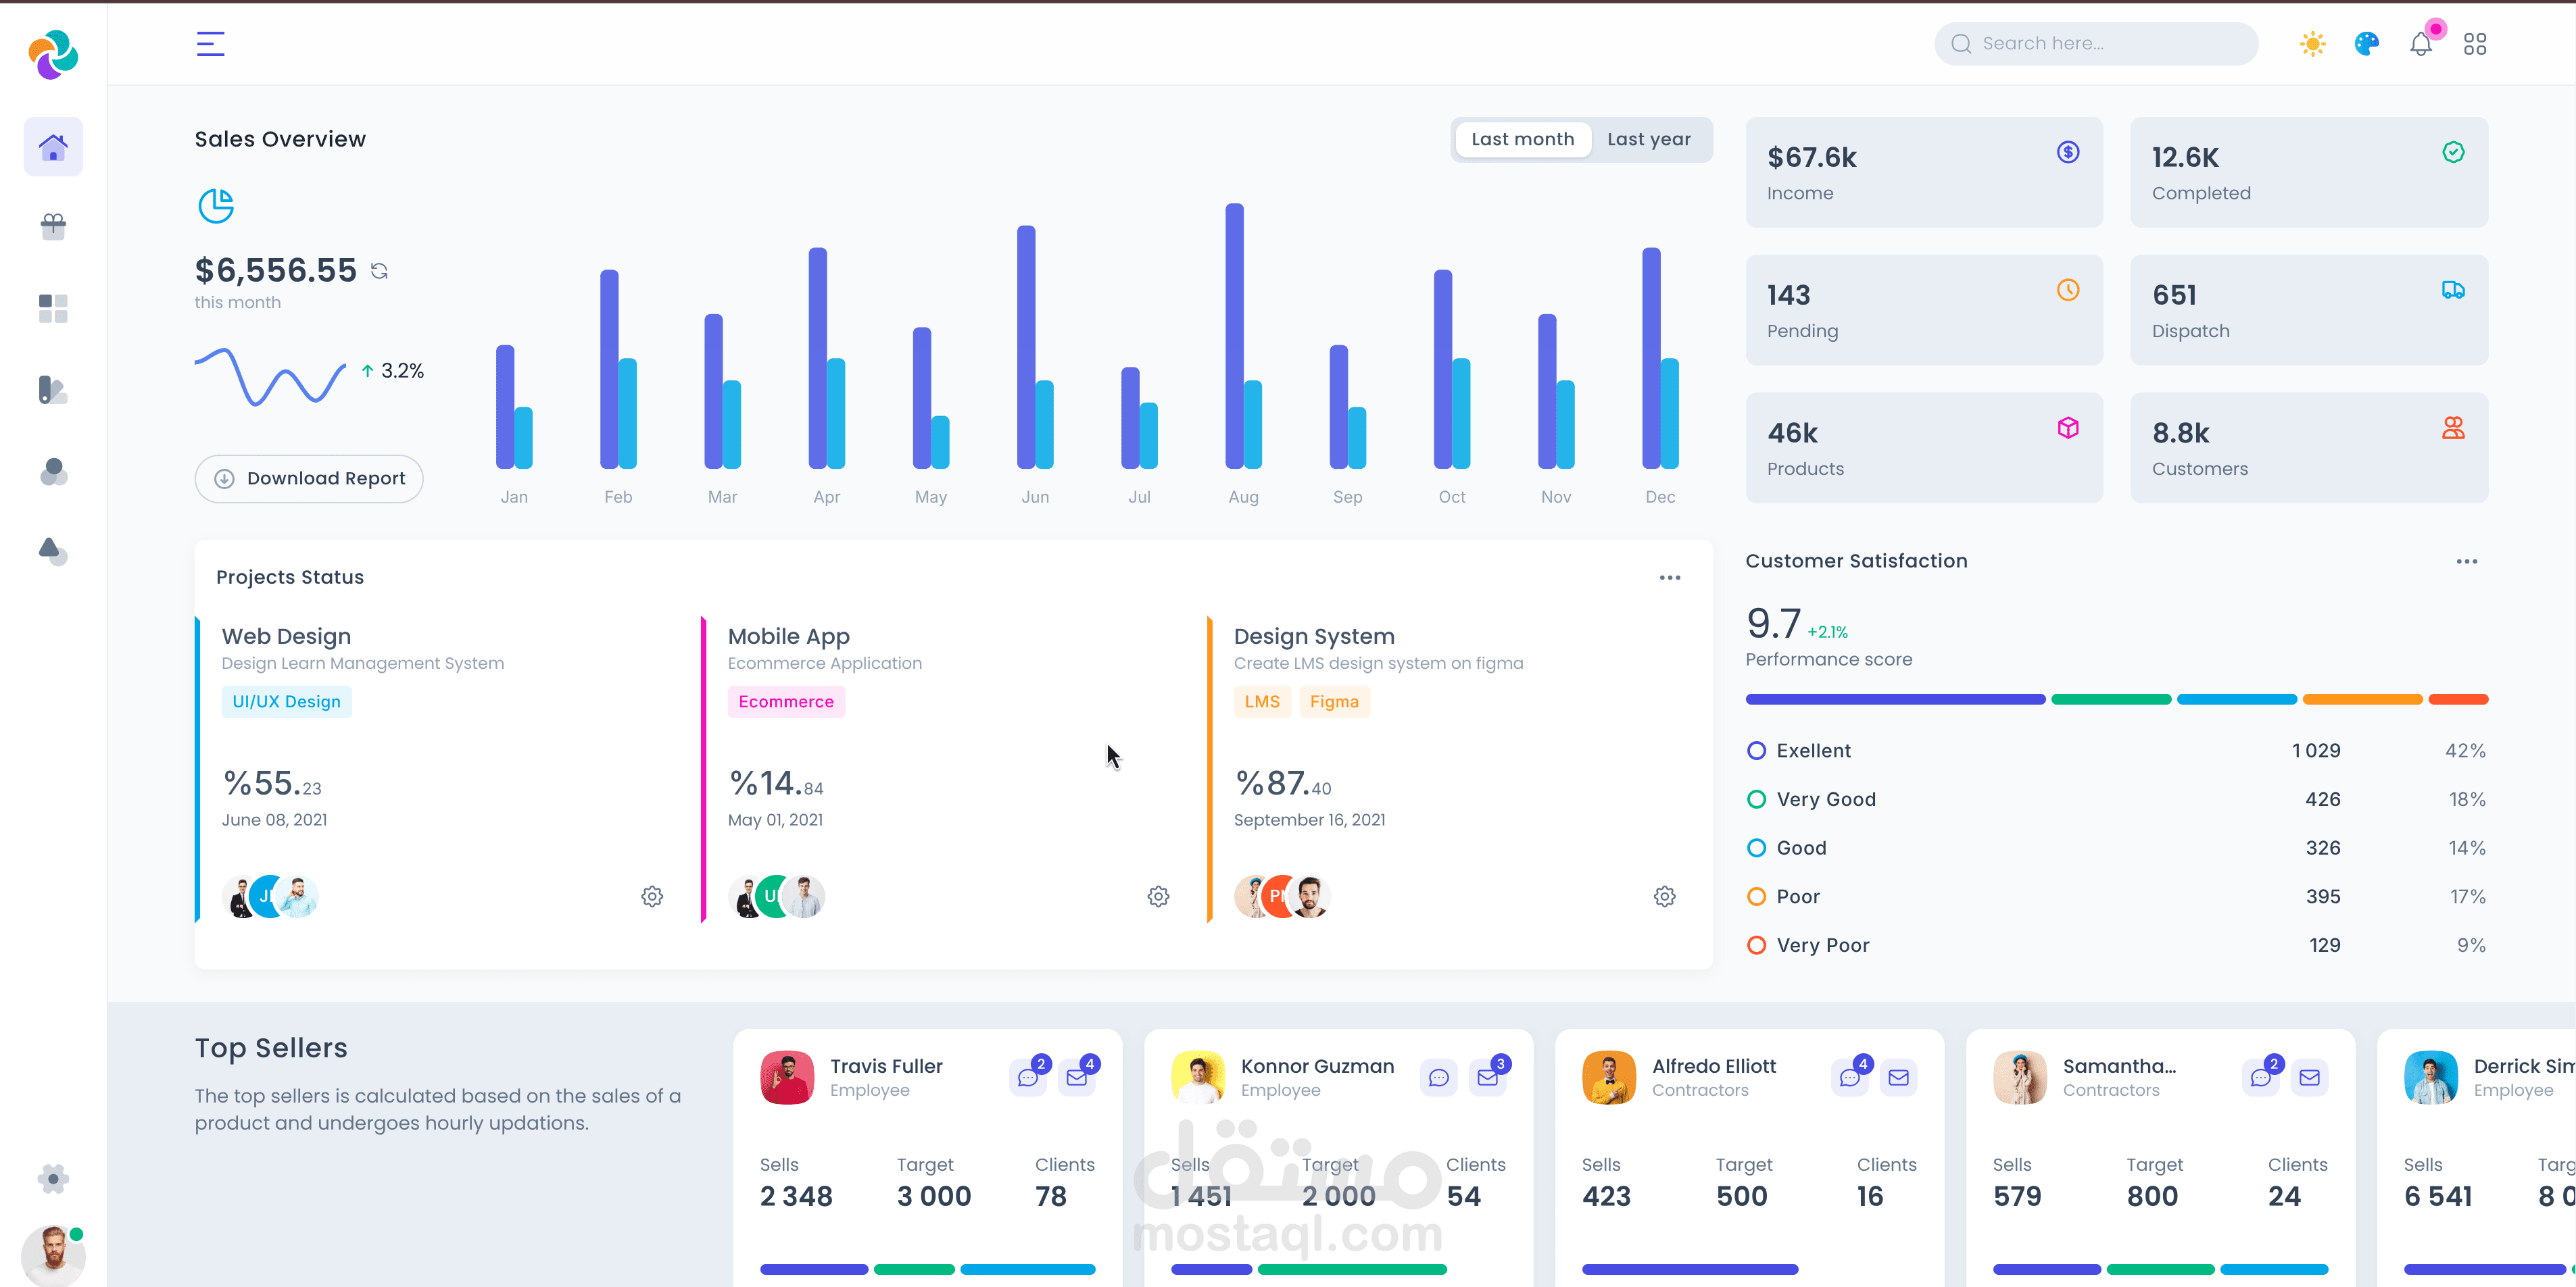Click the Ecommerce tag
Screen dimensions: 2576x1287
(x=786, y=701)
